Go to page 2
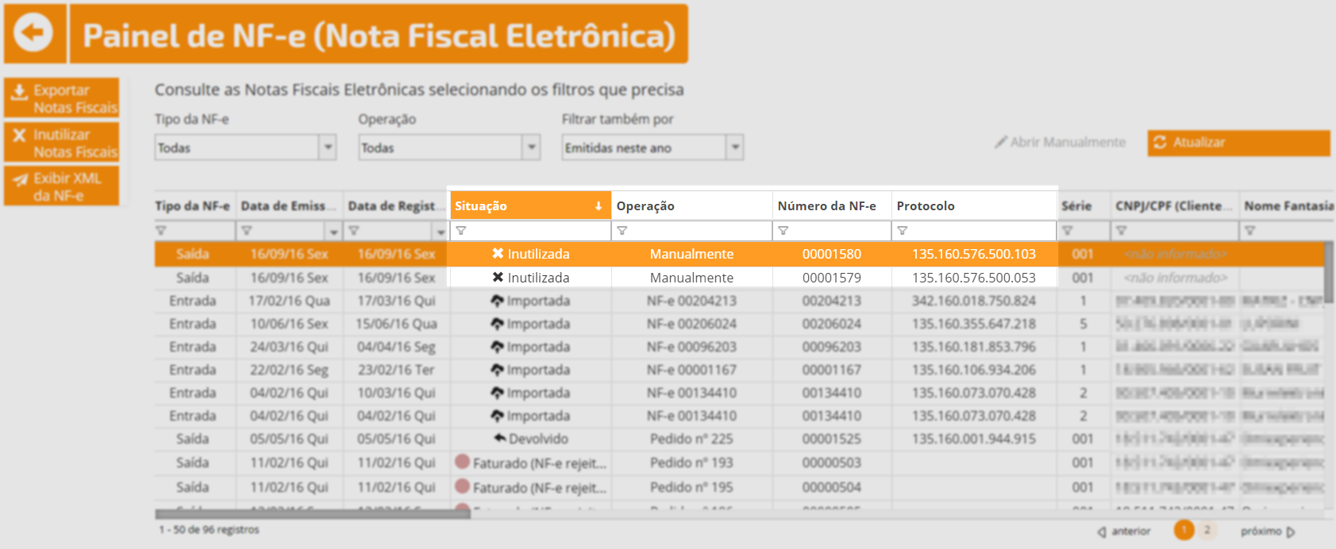Viewport: 1336px width, 549px height. pyautogui.click(x=1207, y=530)
